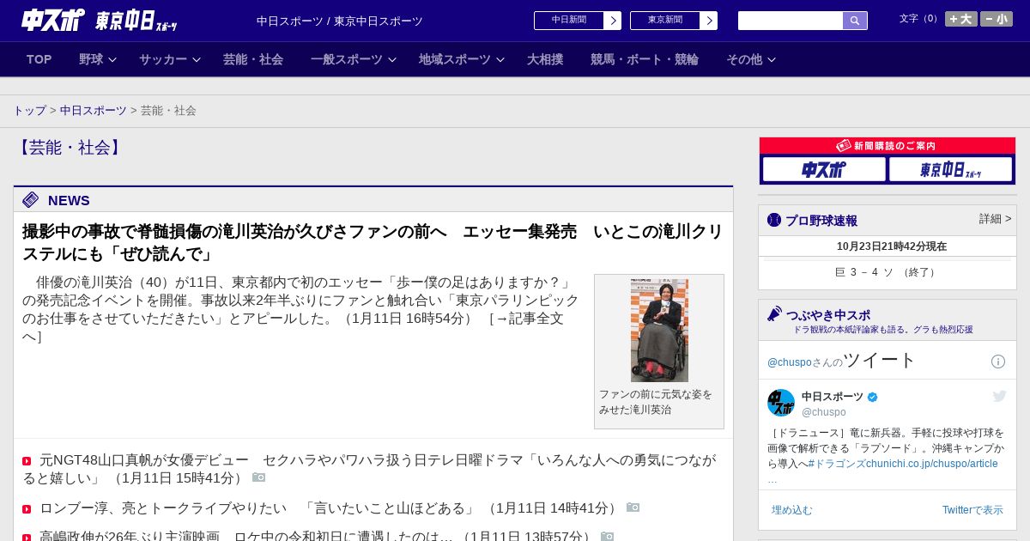Image resolution: width=1030 pixels, height=541 pixels.
Task: Click camera icon beside 高嶋政伸 article
Action: 608,537
